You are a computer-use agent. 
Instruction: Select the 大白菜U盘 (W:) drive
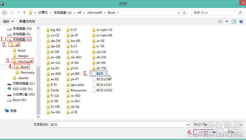coord(24,94)
